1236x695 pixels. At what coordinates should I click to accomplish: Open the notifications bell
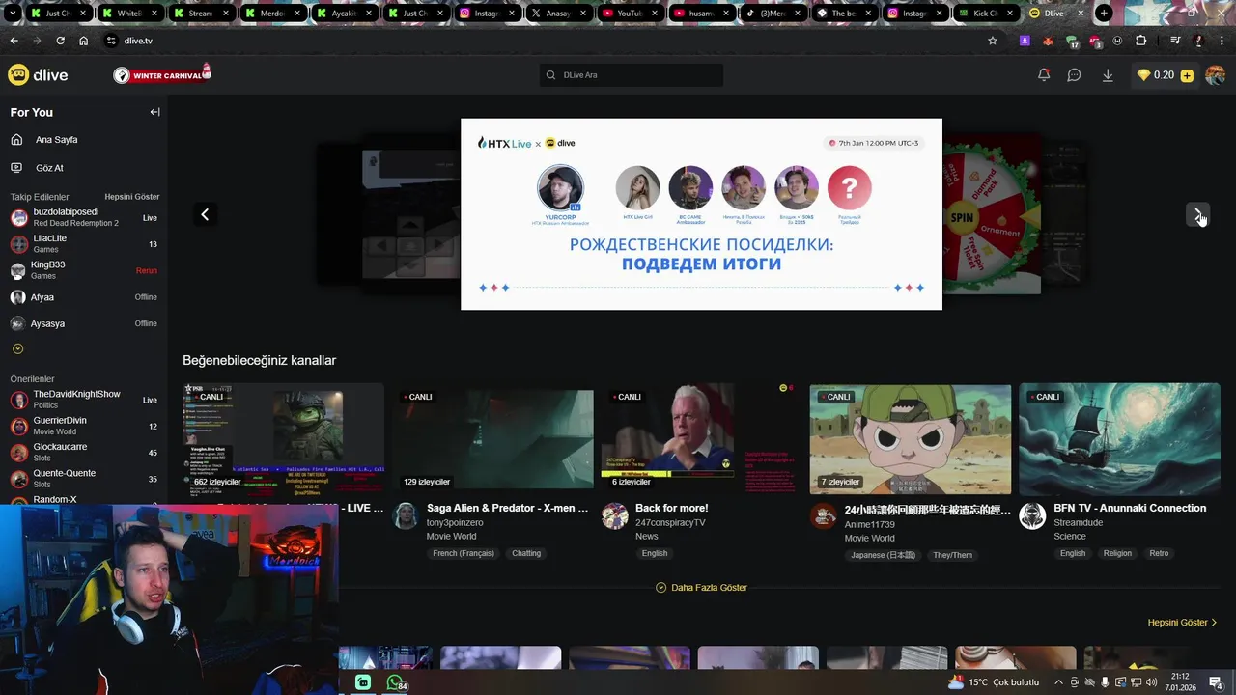pyautogui.click(x=1044, y=75)
